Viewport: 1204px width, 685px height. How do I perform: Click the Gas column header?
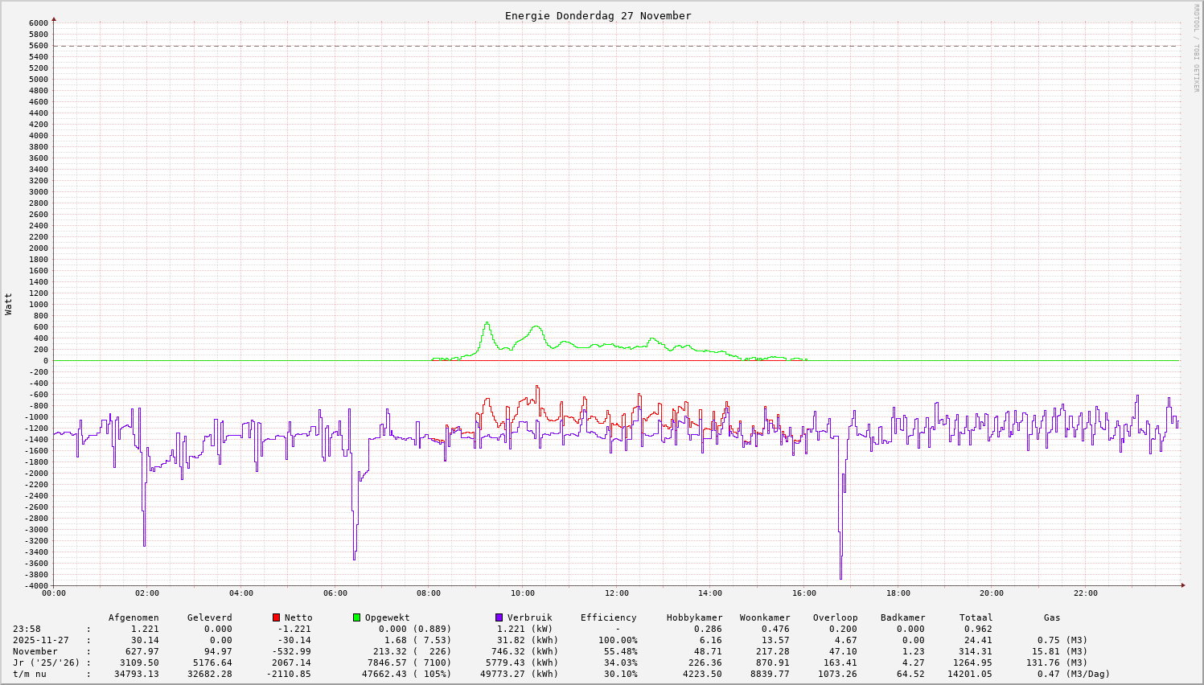pyautogui.click(x=1052, y=617)
